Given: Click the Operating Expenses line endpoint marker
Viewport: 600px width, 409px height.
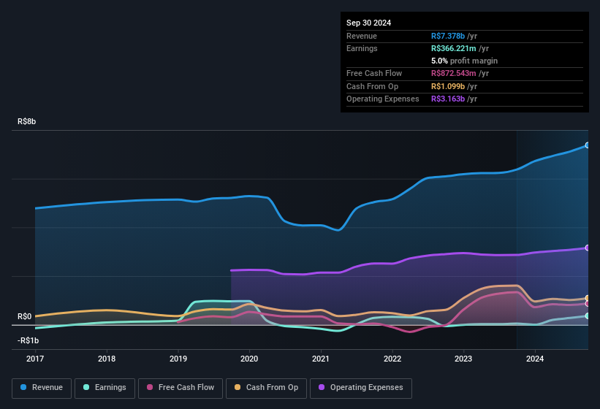Looking at the screenshot, I should pyautogui.click(x=588, y=248).
